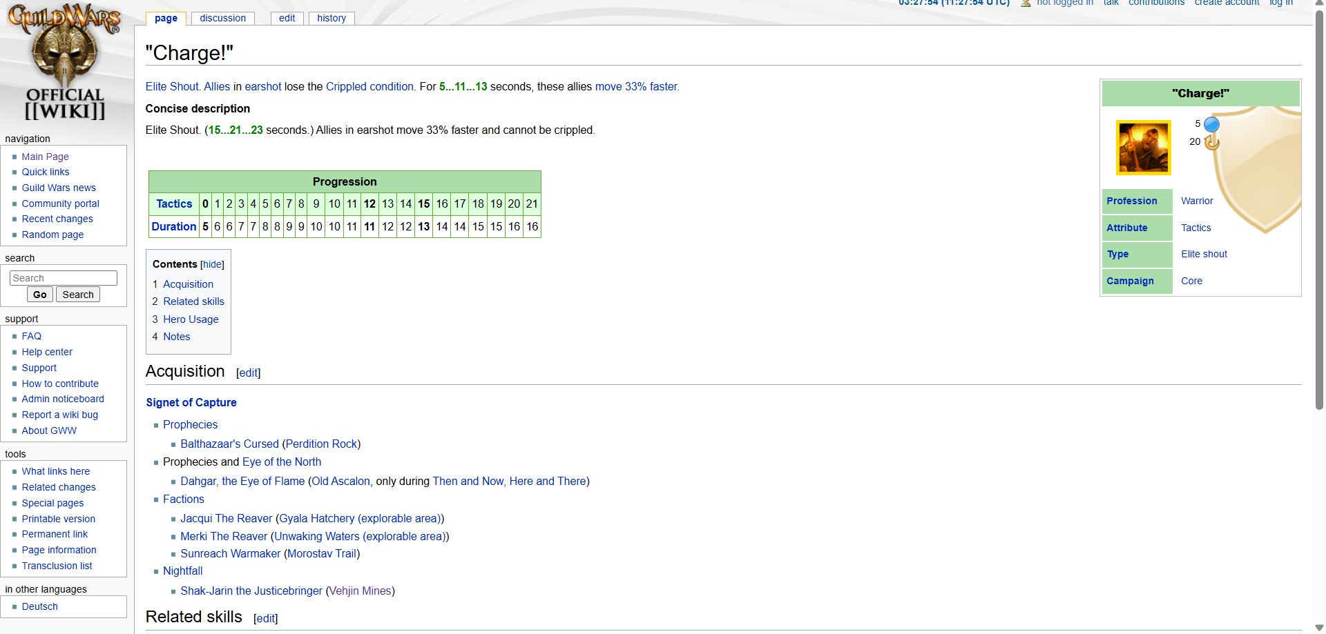Open the Printable version
Image resolution: width=1326 pixels, height=634 pixels.
click(x=59, y=519)
